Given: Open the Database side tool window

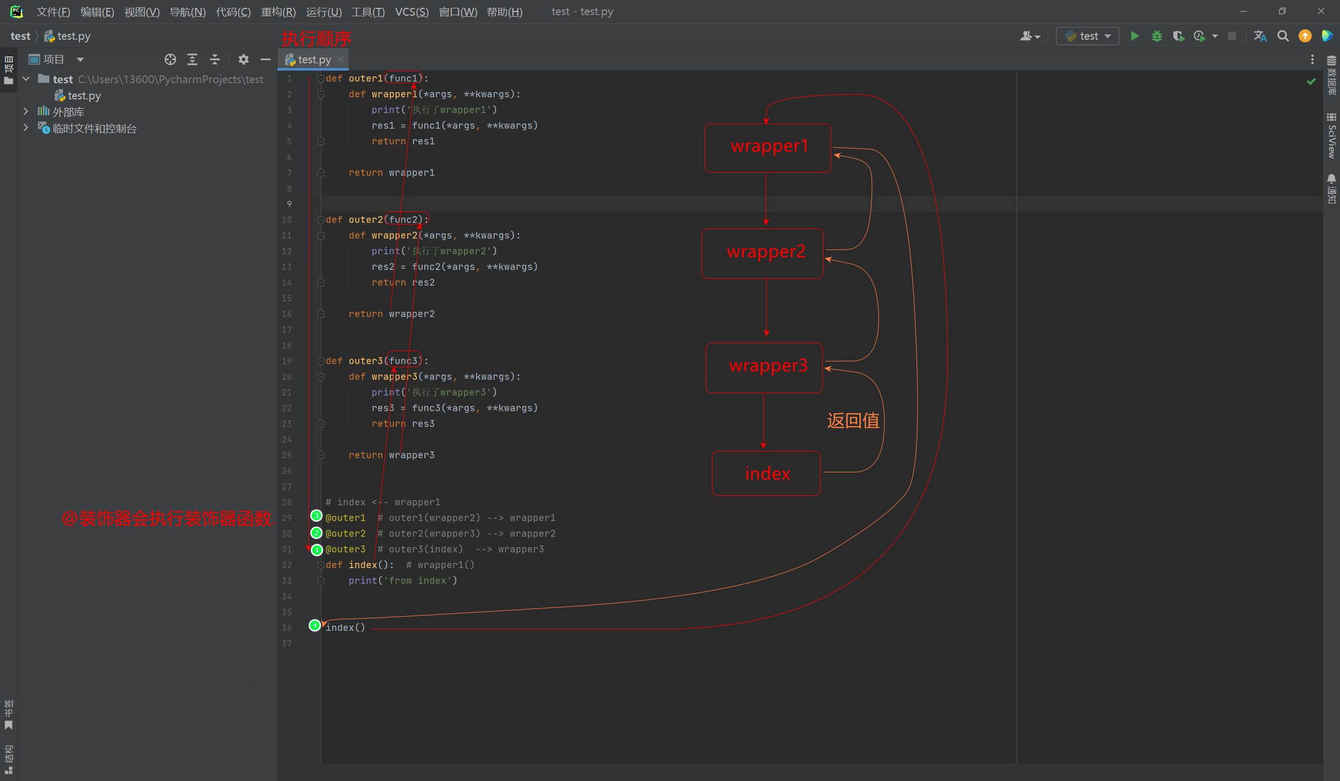Looking at the screenshot, I should pos(1332,75).
